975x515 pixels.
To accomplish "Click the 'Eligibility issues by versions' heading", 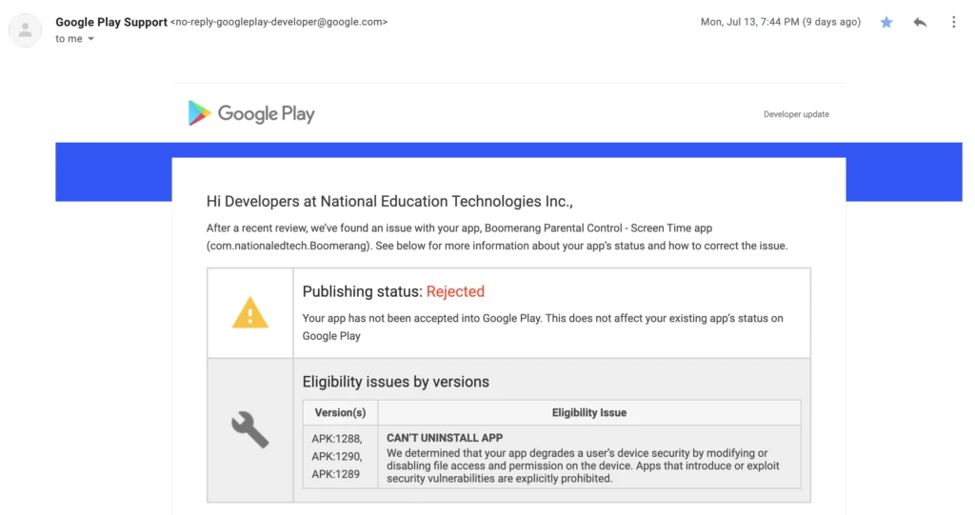I will (395, 382).
